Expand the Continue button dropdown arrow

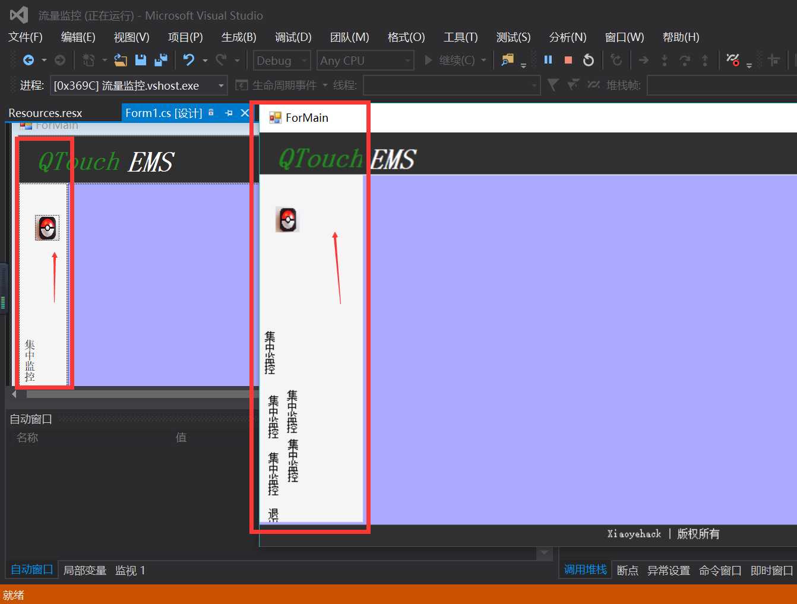coord(483,60)
